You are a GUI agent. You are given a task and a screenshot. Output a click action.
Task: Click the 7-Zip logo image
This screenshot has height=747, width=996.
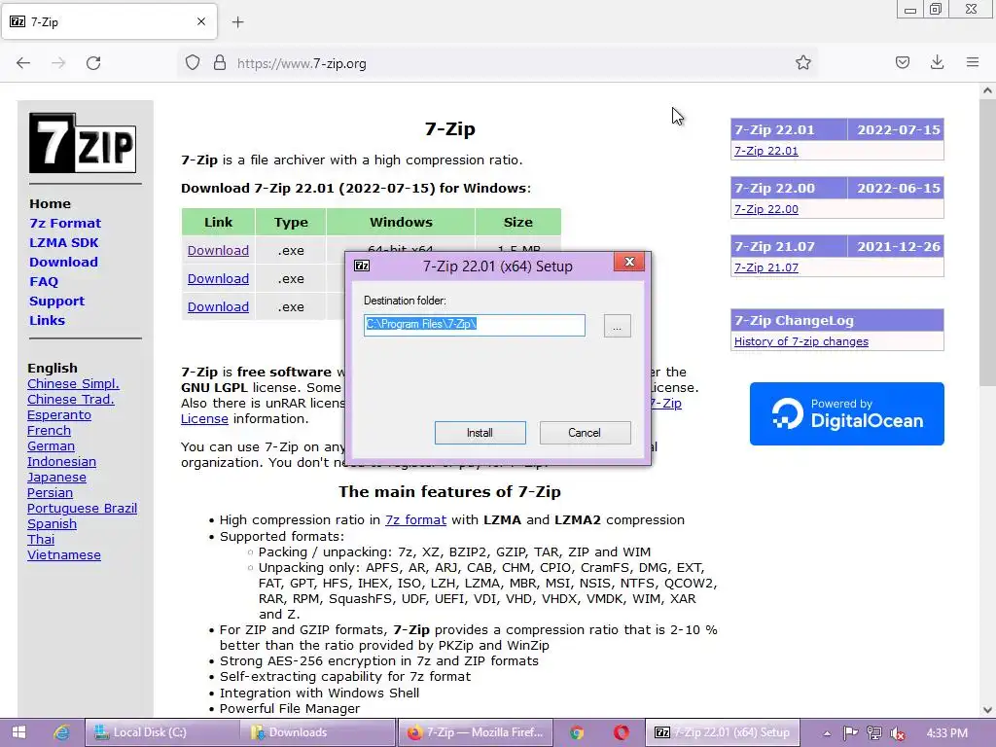click(x=83, y=143)
